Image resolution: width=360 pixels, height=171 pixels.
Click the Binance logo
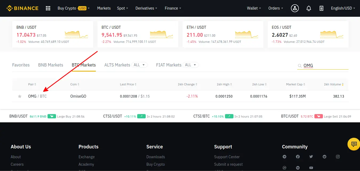coord(22,8)
